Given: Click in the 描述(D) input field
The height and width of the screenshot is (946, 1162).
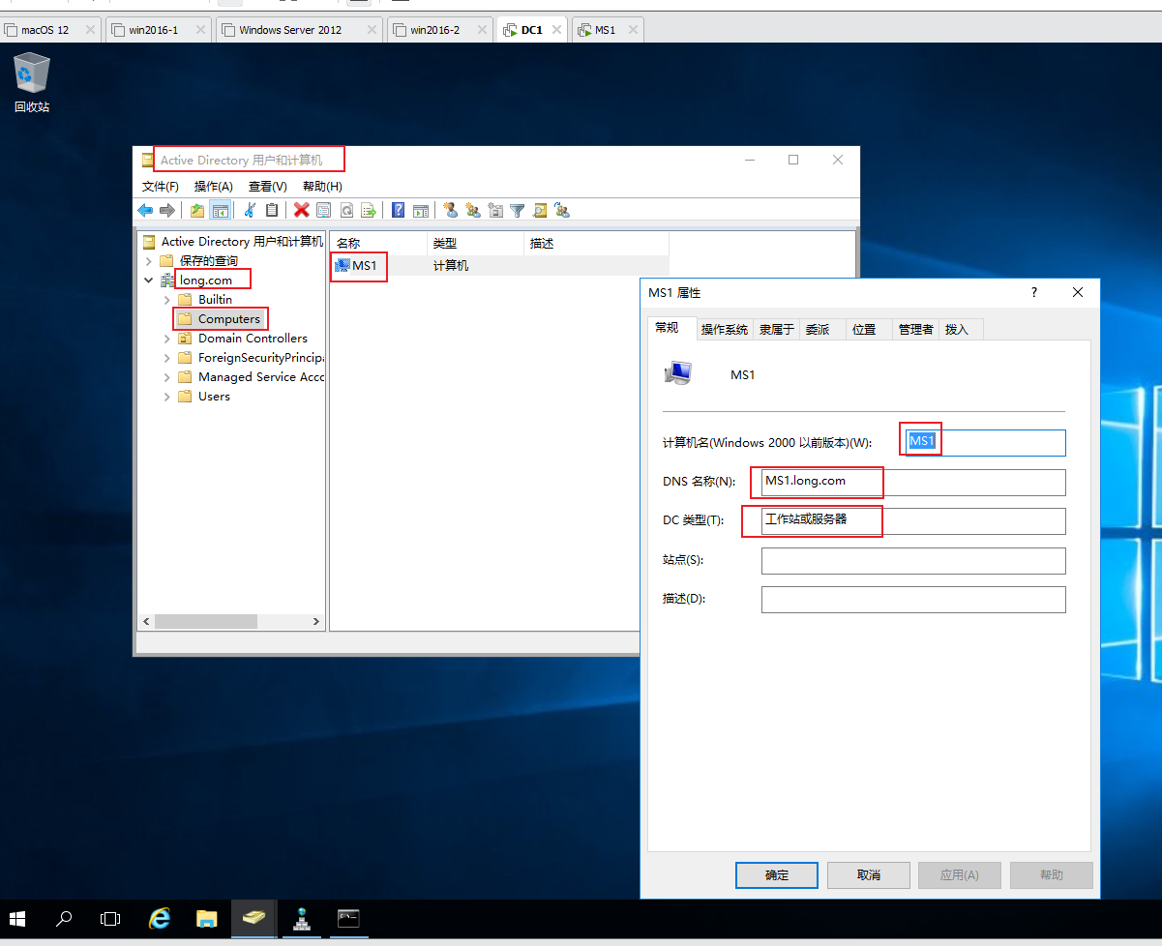Looking at the screenshot, I should (x=913, y=600).
